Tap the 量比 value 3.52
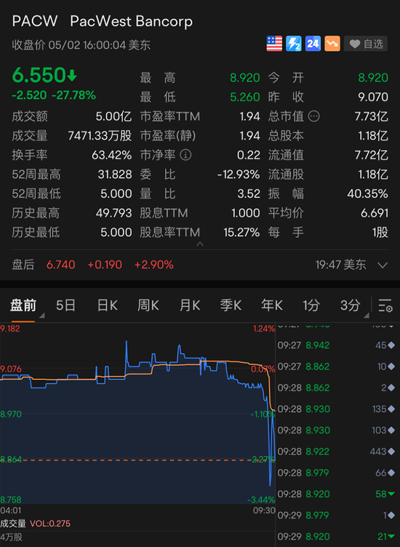The height and width of the screenshot is (547, 400). [x=249, y=193]
